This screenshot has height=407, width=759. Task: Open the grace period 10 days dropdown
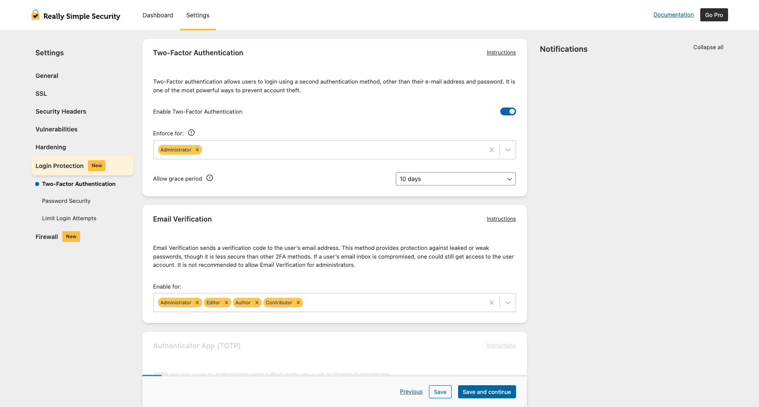click(455, 179)
